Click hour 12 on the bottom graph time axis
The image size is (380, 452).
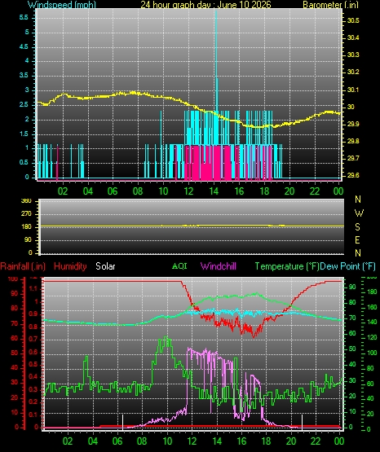(192, 441)
